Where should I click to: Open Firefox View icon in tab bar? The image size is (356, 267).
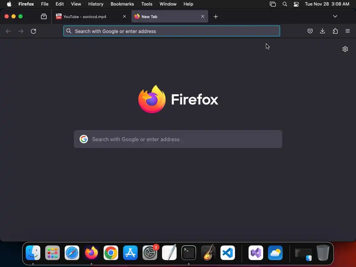tap(44, 16)
